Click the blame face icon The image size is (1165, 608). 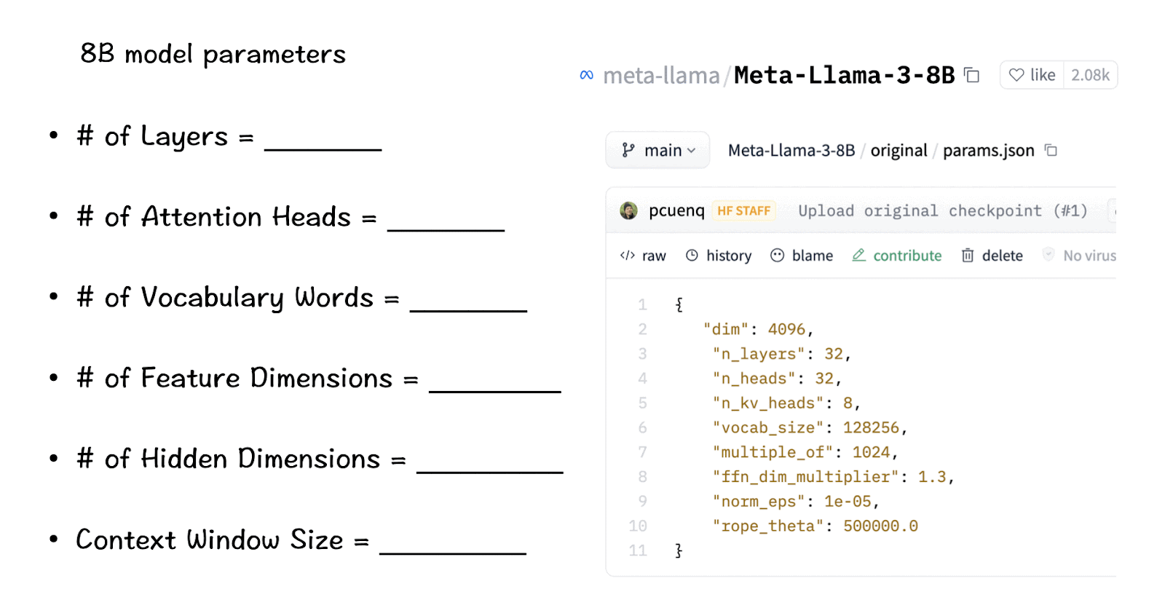click(x=778, y=256)
